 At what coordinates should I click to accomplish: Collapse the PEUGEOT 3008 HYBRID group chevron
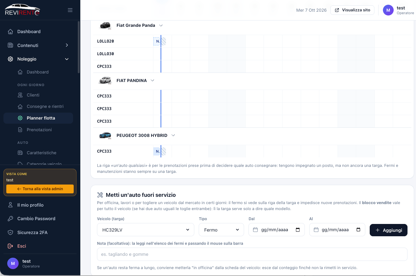pyautogui.click(x=173, y=135)
